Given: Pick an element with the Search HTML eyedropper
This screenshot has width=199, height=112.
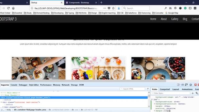Looking at the screenshot, I should coord(148,89).
